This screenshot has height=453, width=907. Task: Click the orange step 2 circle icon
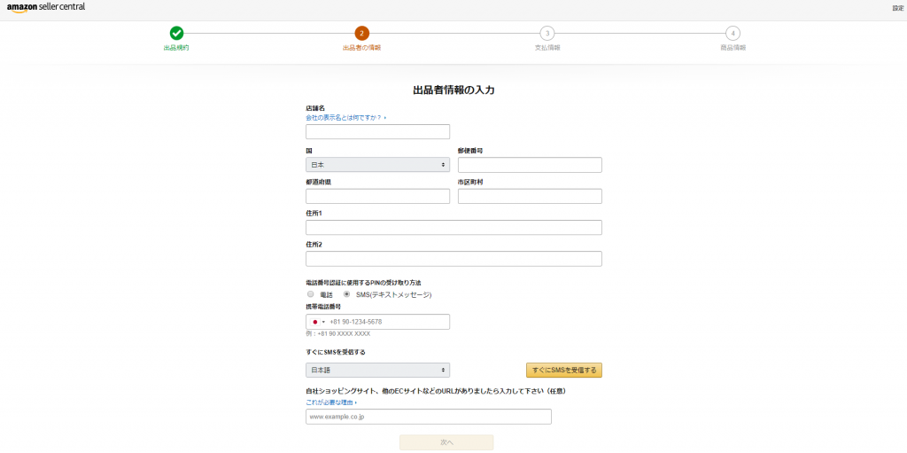click(361, 33)
